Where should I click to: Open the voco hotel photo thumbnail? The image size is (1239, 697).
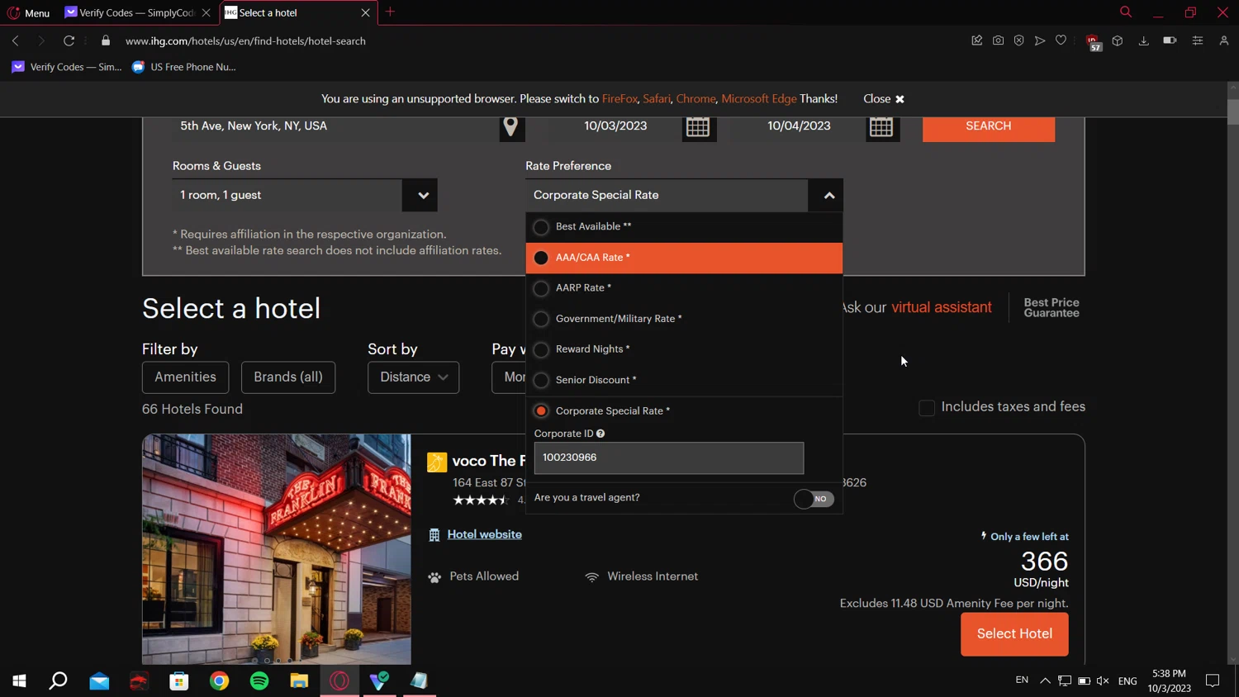(277, 549)
